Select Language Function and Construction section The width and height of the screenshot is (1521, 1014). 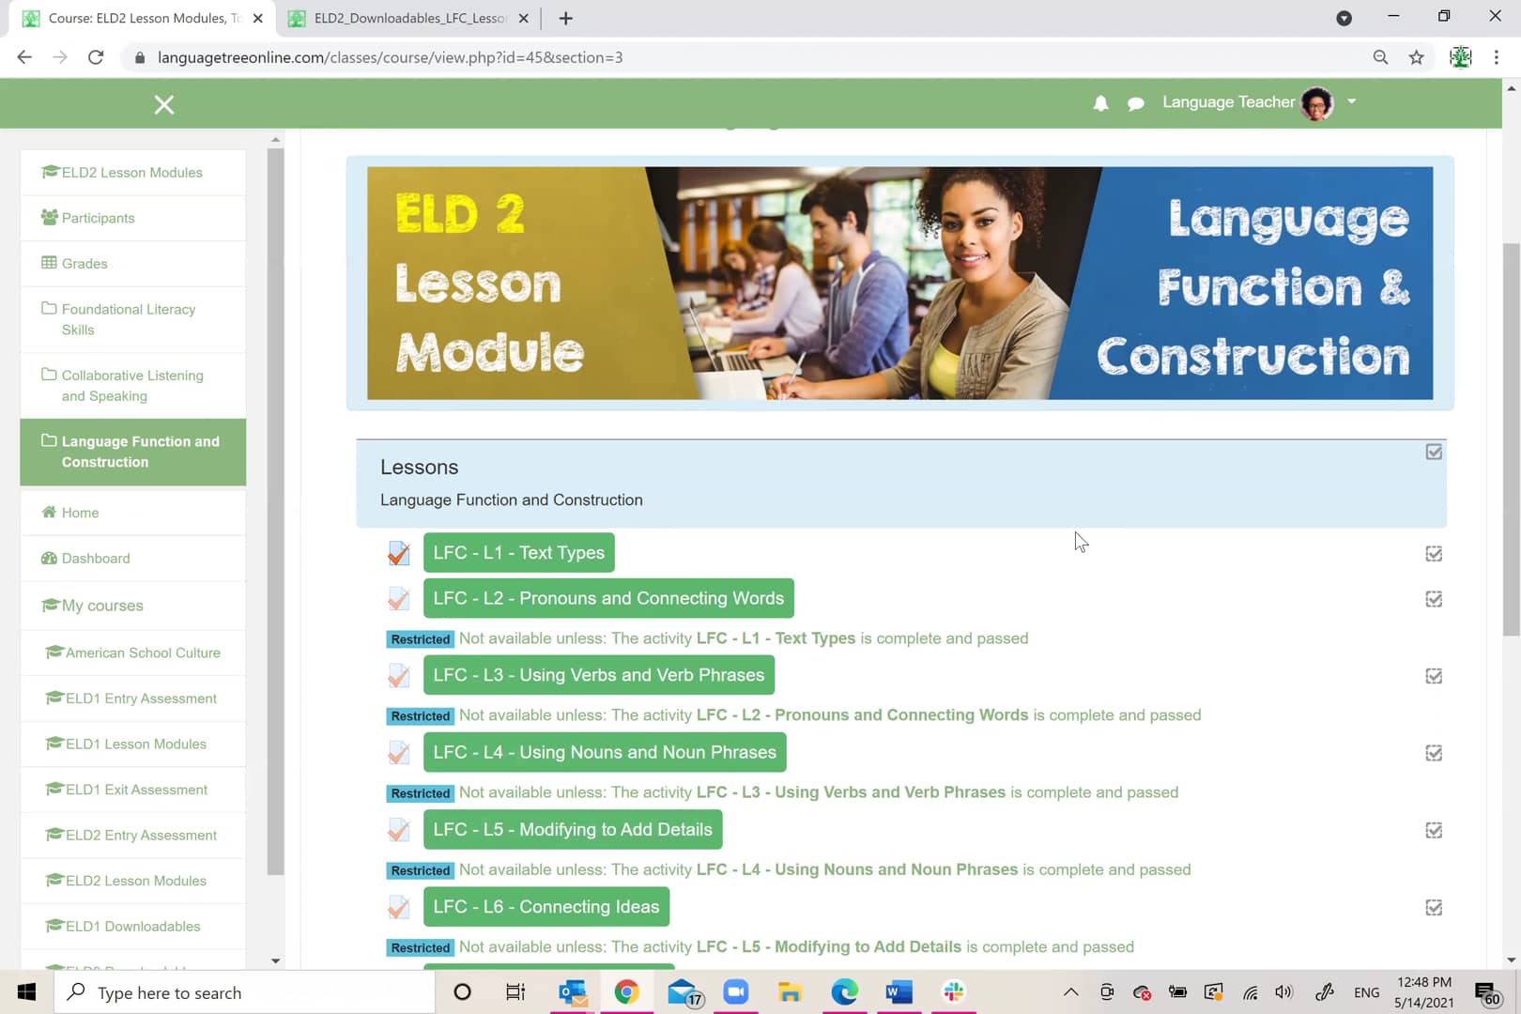132,452
